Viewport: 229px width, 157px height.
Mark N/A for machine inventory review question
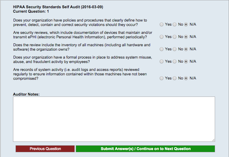click(186, 49)
